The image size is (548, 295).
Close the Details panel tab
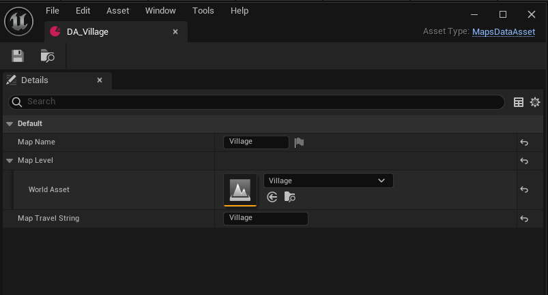(x=100, y=80)
